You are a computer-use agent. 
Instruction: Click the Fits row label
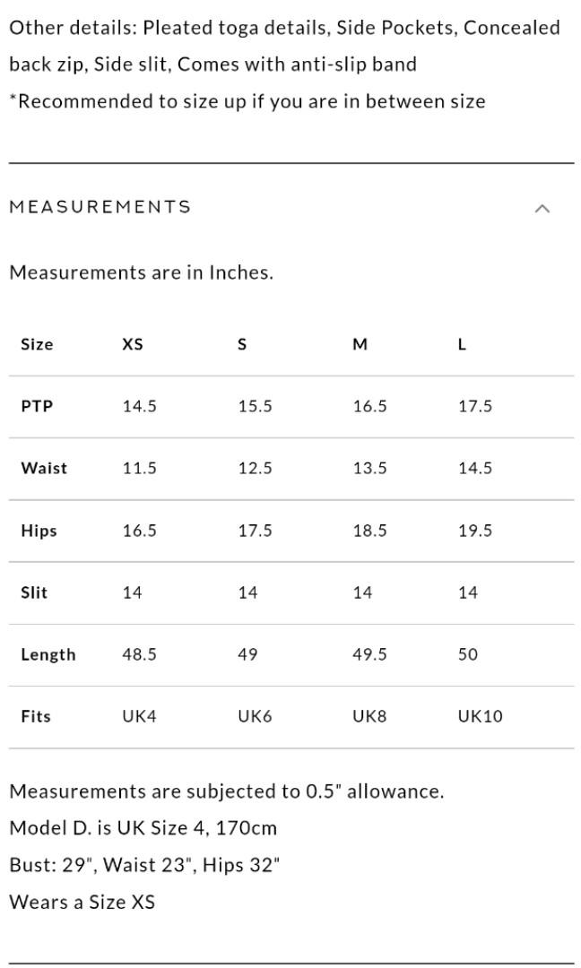click(x=36, y=716)
